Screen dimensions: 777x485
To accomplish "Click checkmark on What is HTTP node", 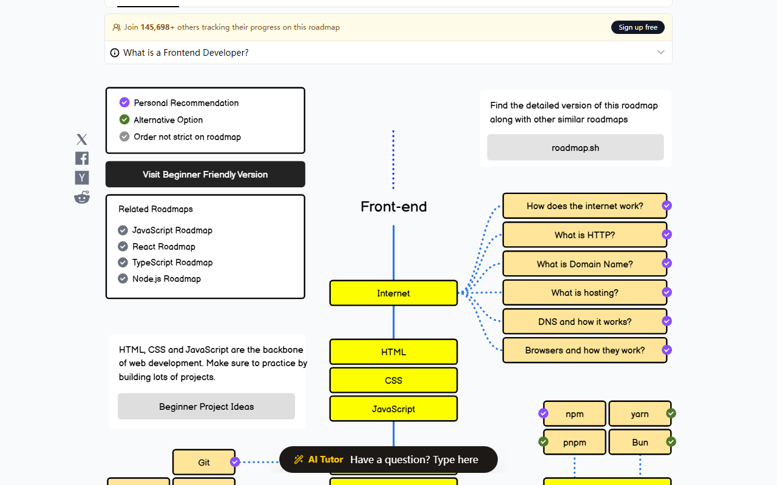I will (667, 235).
